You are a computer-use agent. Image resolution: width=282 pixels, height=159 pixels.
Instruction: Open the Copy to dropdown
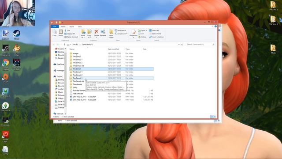[x=89, y=34]
